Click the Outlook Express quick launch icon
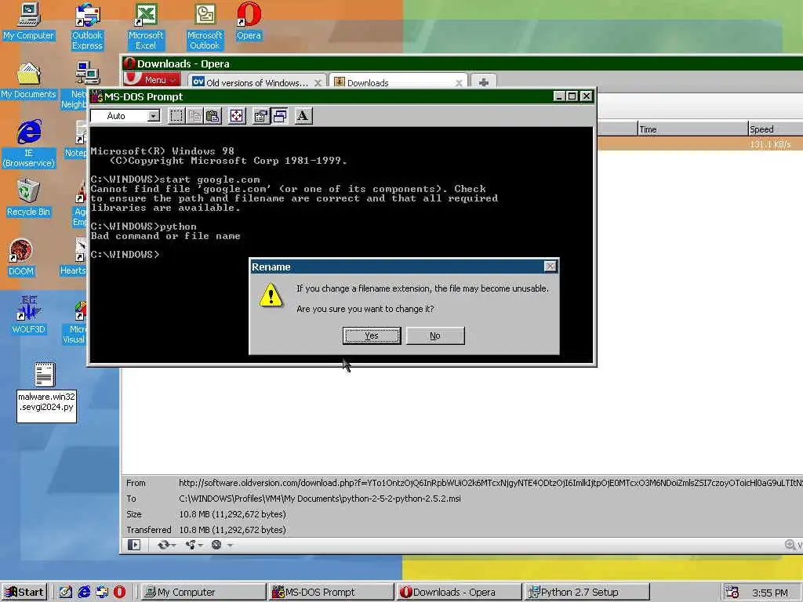 click(102, 593)
